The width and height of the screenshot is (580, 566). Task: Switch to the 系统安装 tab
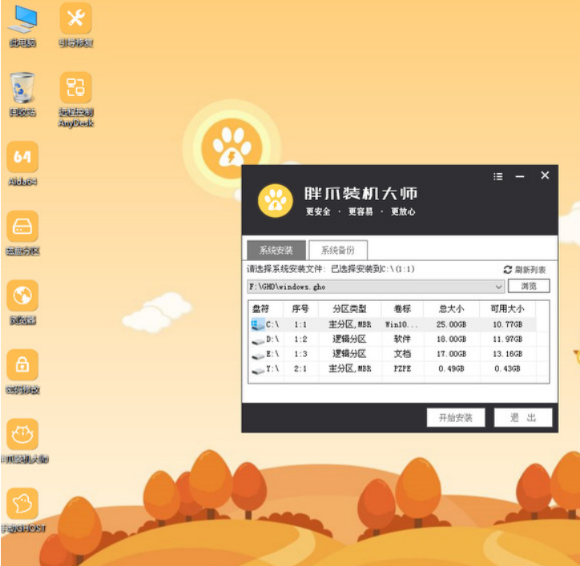pos(276,251)
